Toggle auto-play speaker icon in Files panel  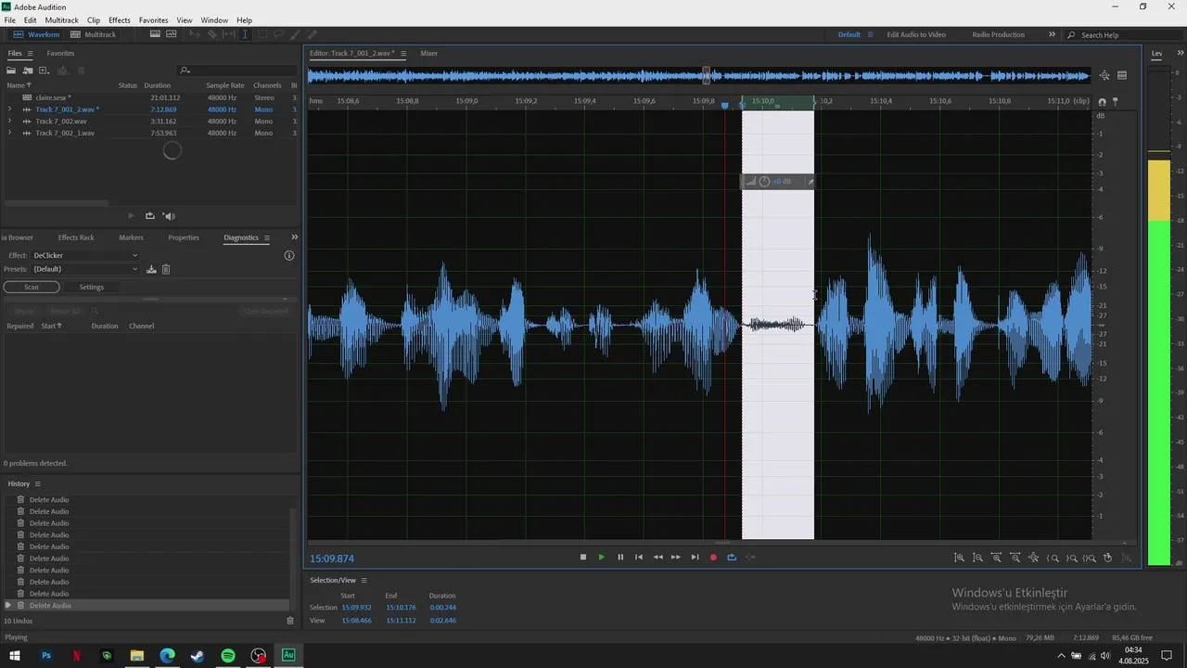point(169,215)
